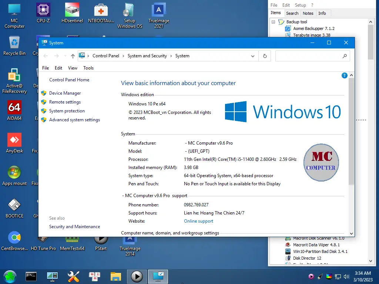Image resolution: width=379 pixels, height=284 pixels.
Task: Click the Start menu clover button
Action: [10, 277]
